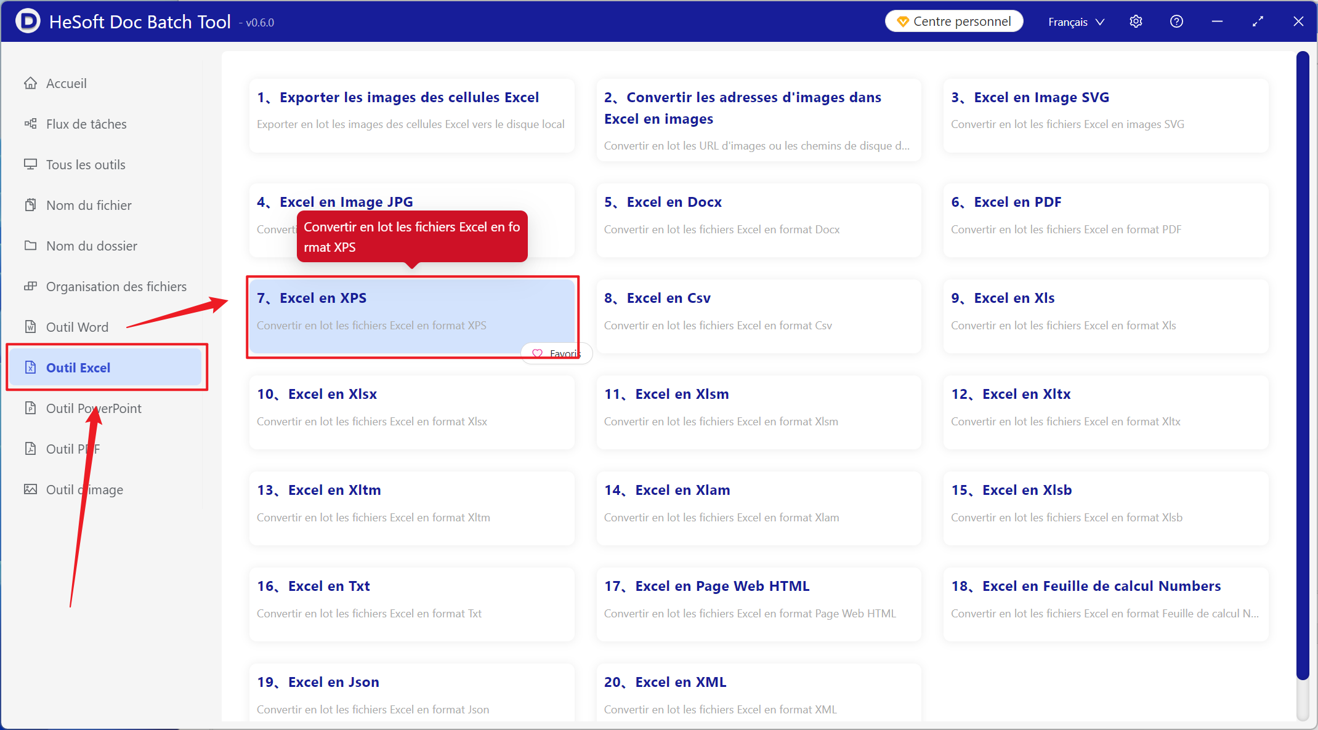Viewport: 1318px width, 730px height.
Task: Click the Outil Word document icon
Action: (x=30, y=327)
